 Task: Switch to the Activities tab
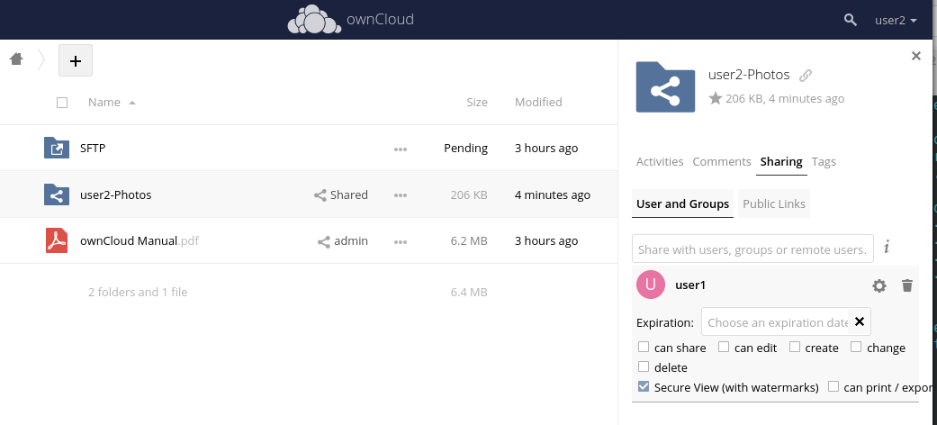(660, 161)
